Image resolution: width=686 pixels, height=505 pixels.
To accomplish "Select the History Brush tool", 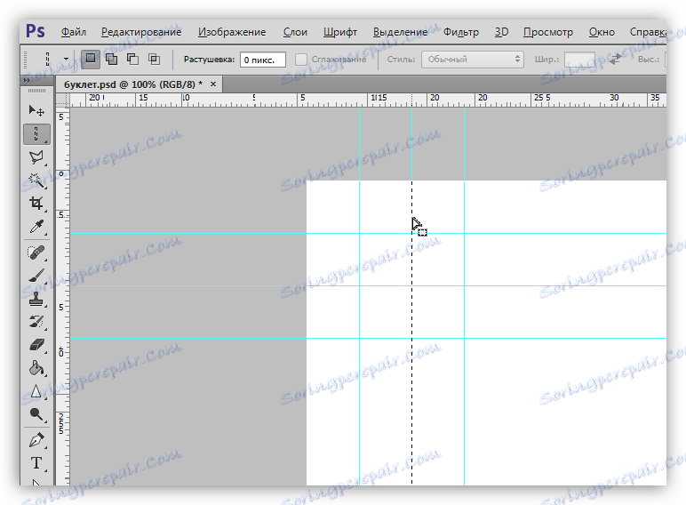I will (36, 322).
